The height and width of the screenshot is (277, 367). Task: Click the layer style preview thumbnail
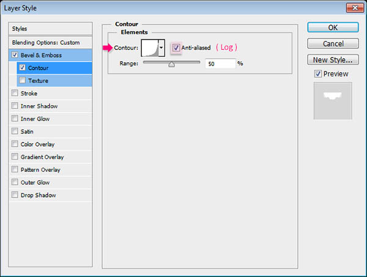pos(333,101)
